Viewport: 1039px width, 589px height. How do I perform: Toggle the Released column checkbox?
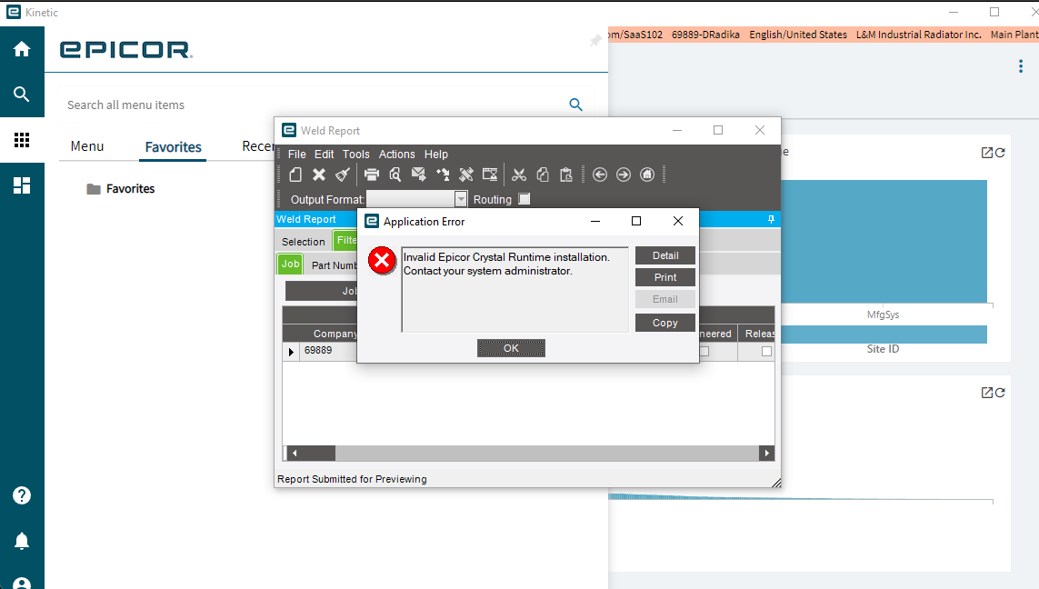(x=766, y=352)
